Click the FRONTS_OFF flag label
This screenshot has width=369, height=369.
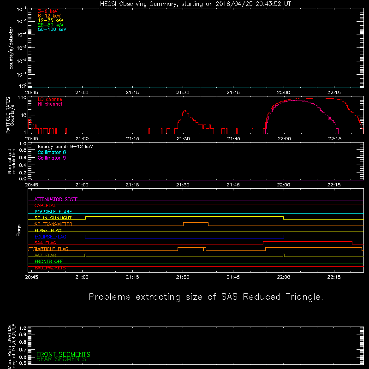pyautogui.click(x=49, y=262)
